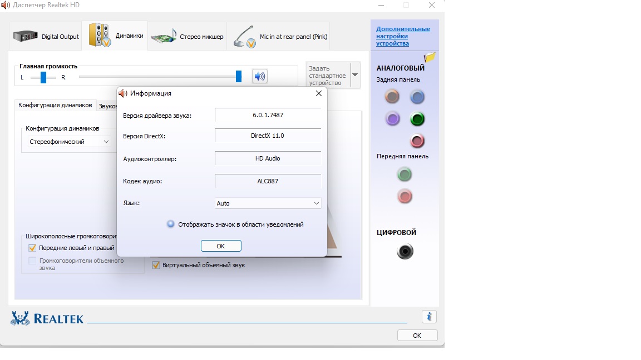641x360 pixels.
Task: Open the Стереофонический configuration dropdown
Action: [69, 142]
